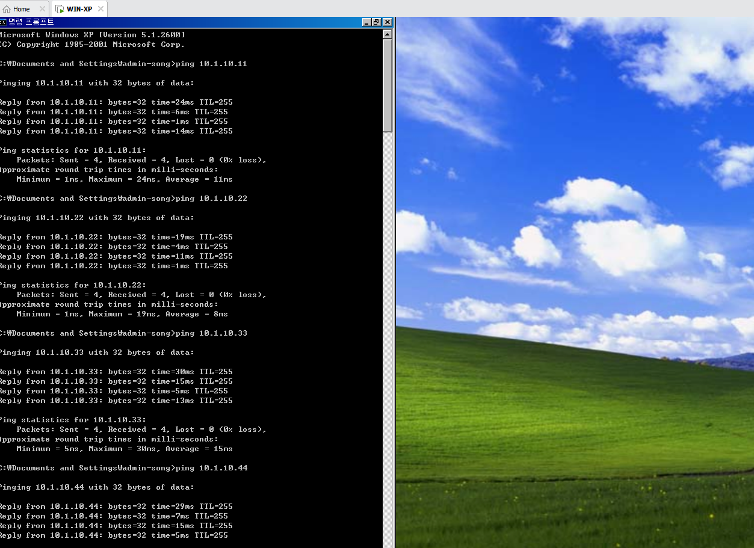Click the 10.1.10.11 reply with time=6ms

tap(114, 112)
